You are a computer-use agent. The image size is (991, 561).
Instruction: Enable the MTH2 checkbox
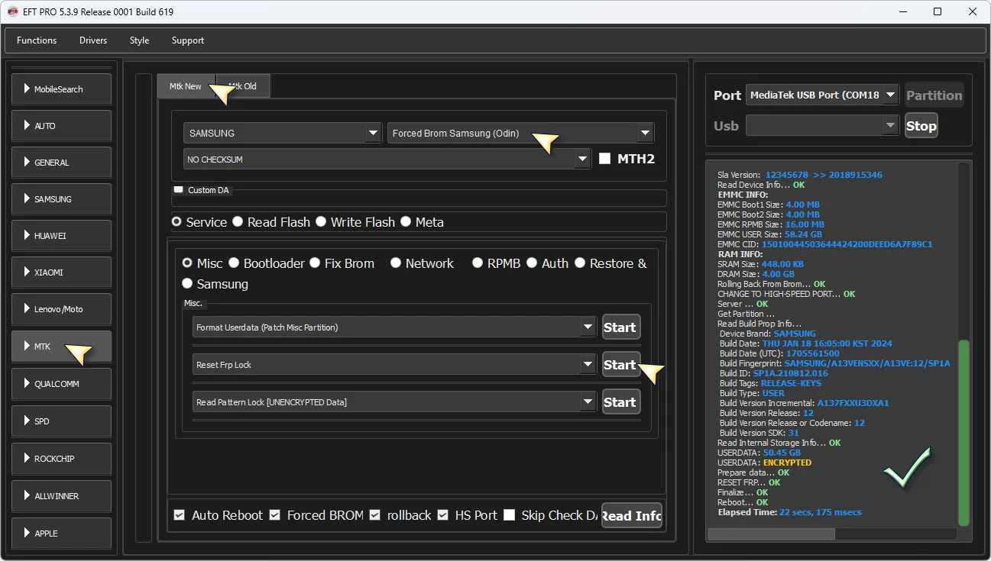pyautogui.click(x=605, y=159)
